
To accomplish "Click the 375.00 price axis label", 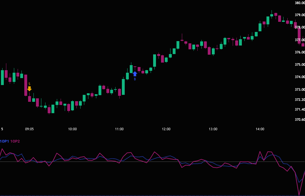I will click(300, 64).
